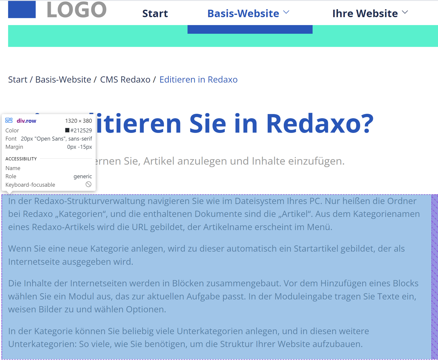Click the Basis-Website breadcrumb entry
Viewport: 438px width, 362px height.
click(x=63, y=79)
